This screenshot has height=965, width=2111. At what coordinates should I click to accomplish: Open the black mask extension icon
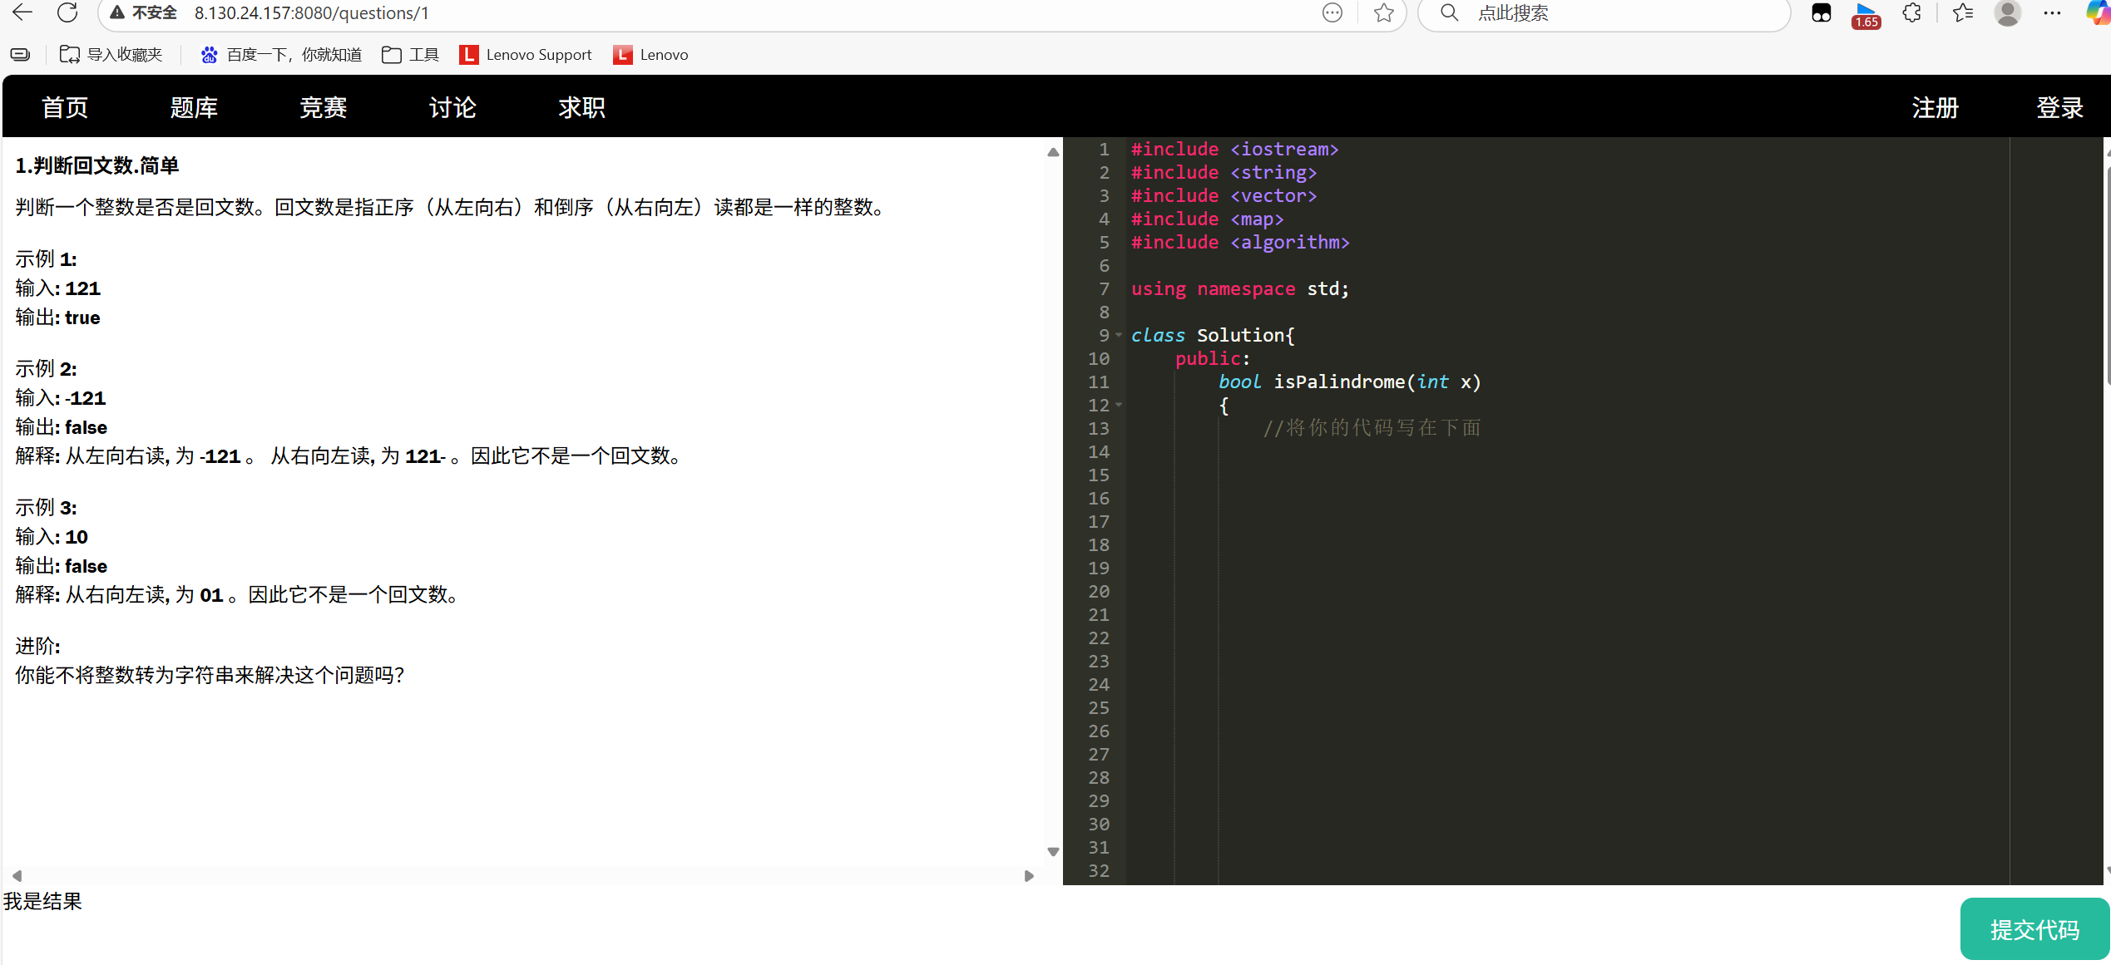1822,13
